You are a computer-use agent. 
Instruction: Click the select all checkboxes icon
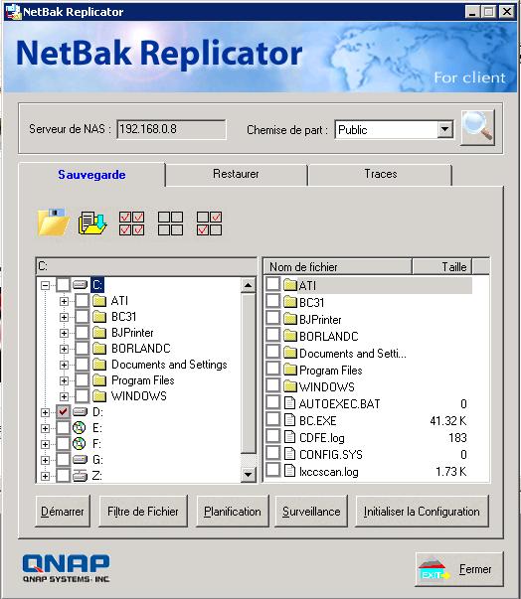[x=131, y=224]
